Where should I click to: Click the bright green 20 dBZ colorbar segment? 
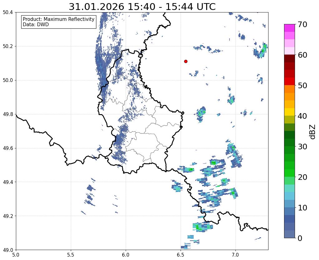(289, 173)
